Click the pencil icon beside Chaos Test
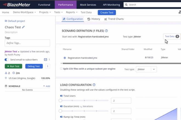181x120 pixels. tap(23, 27)
